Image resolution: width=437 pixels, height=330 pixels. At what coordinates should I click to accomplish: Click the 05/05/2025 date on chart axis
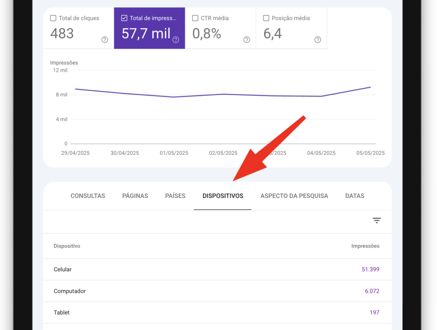pyautogui.click(x=370, y=153)
